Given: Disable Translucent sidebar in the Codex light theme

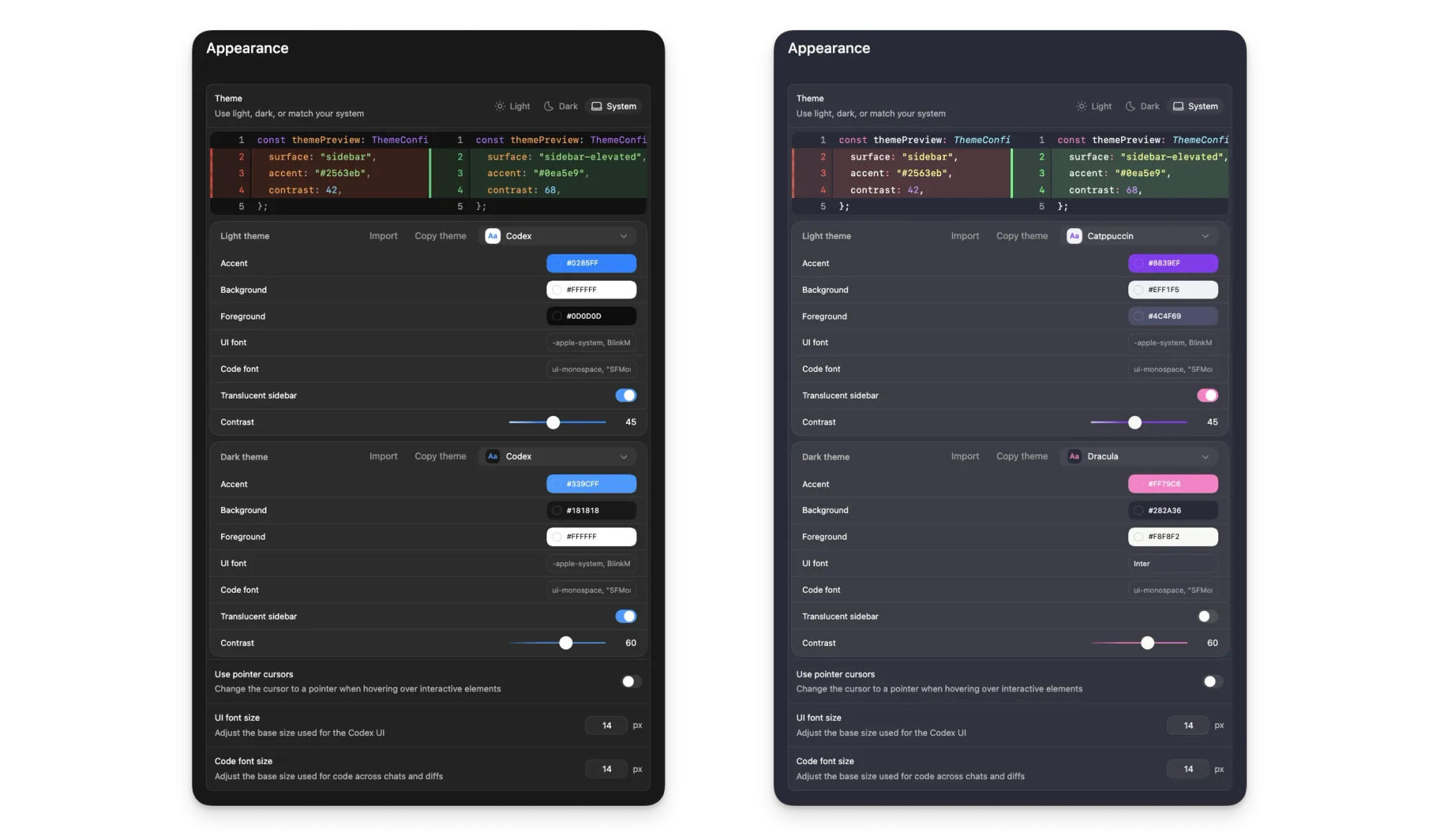Looking at the screenshot, I should point(626,395).
